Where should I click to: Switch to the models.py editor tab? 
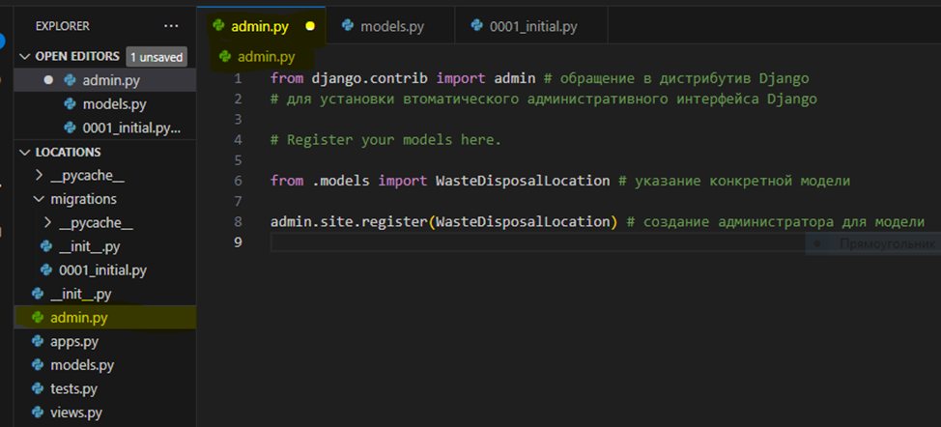(390, 27)
